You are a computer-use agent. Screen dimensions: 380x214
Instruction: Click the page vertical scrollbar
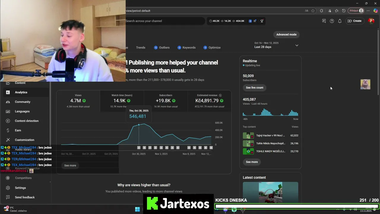378,62
